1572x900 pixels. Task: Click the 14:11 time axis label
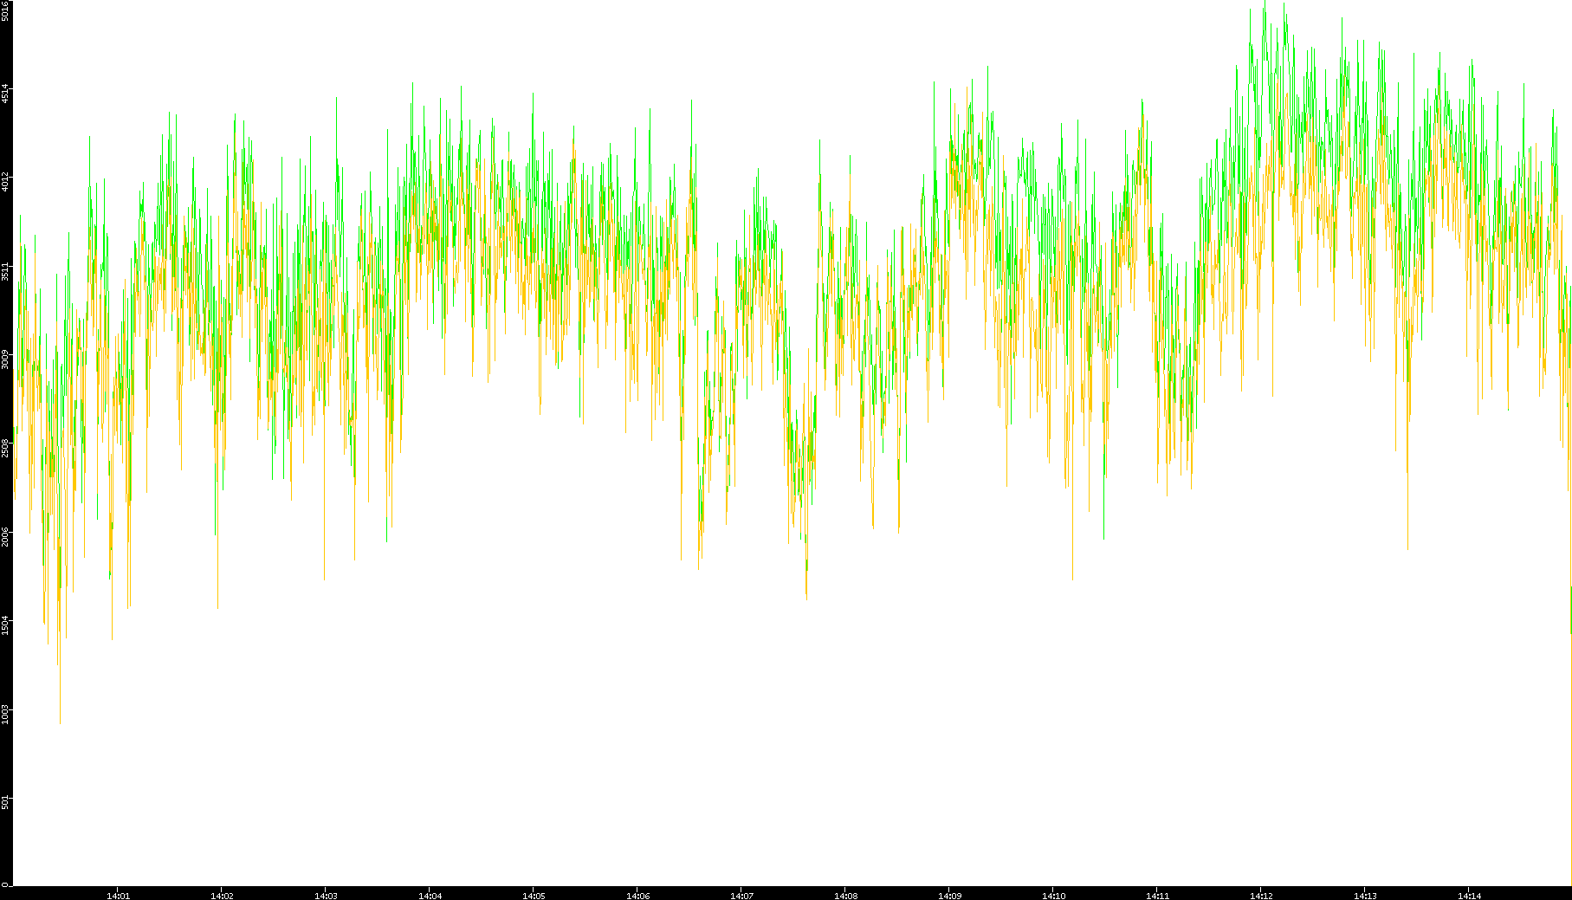click(1157, 896)
